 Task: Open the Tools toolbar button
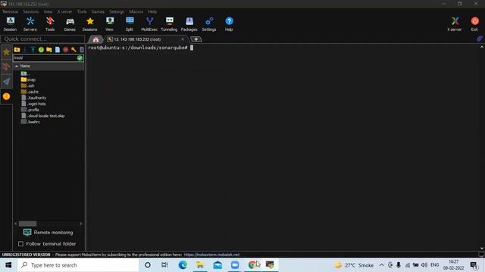(x=50, y=24)
